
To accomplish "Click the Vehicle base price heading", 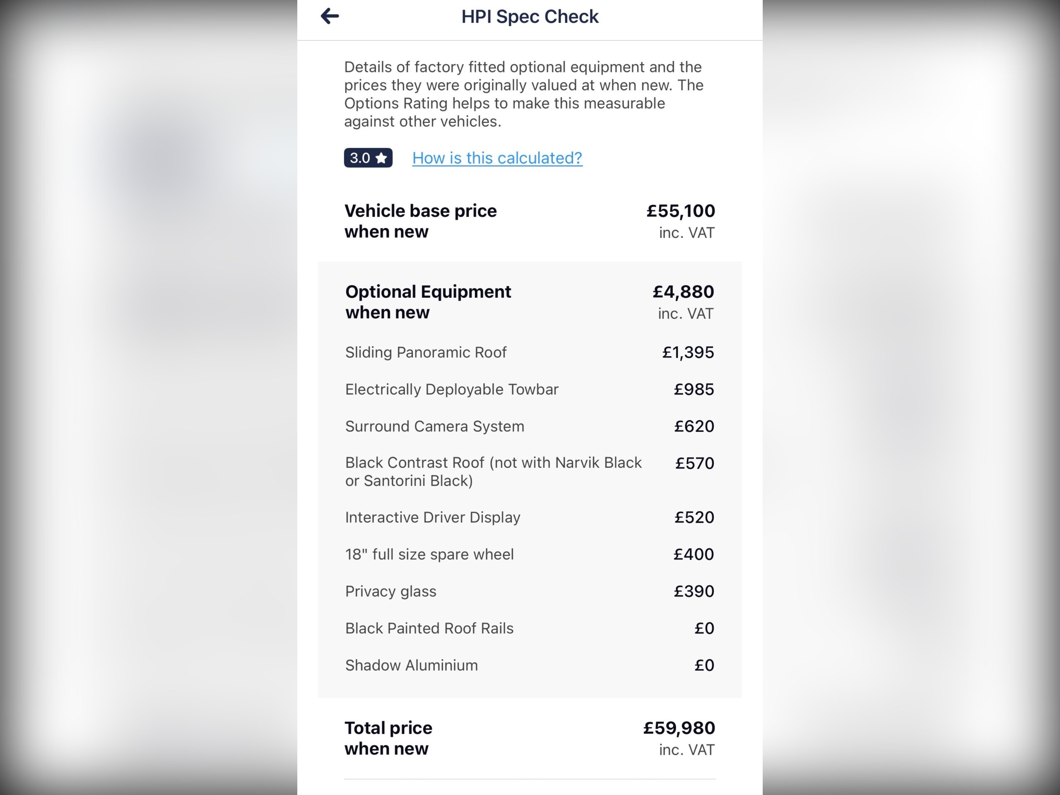I will [x=420, y=221].
